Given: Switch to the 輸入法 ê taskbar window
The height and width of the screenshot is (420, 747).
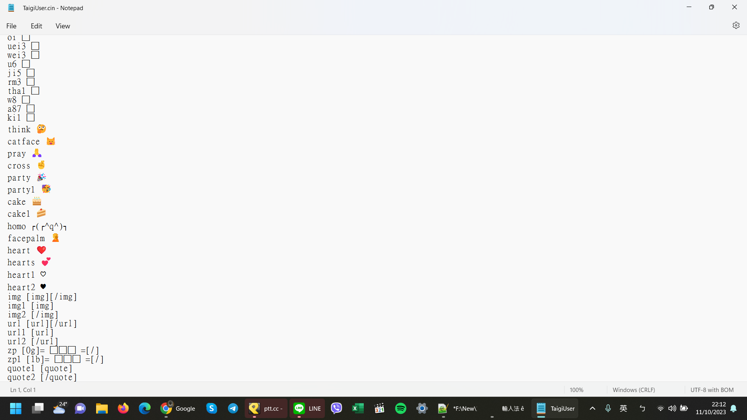Looking at the screenshot, I should point(507,408).
